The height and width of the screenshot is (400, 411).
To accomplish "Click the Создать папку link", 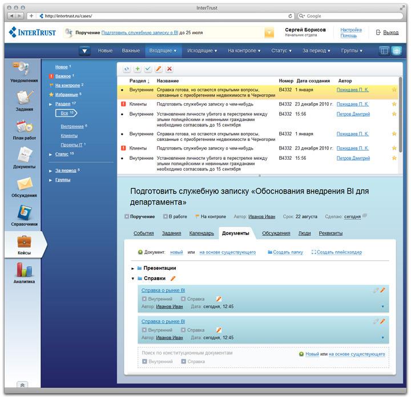I will coord(286,252).
